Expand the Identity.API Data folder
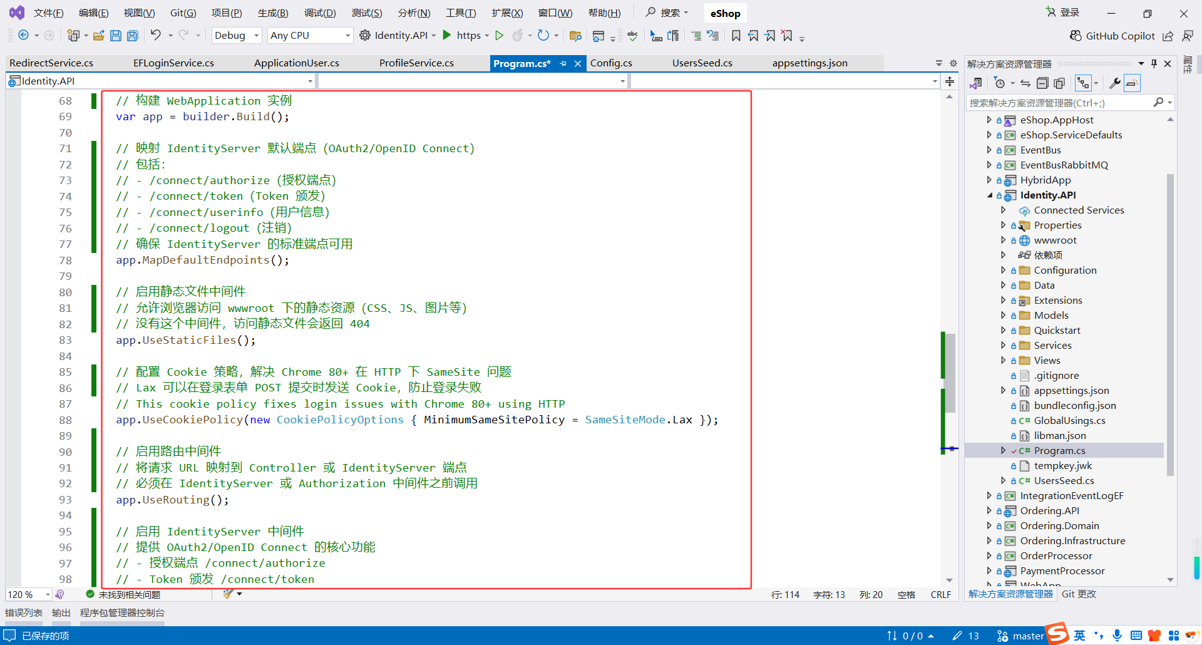This screenshot has width=1202, height=645. [1003, 285]
